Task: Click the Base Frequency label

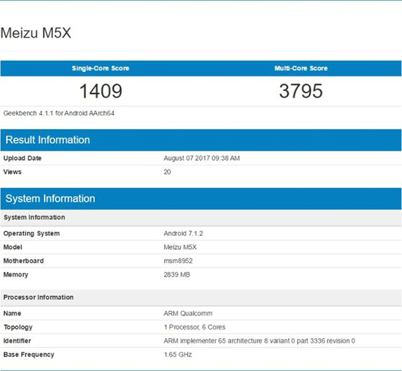Action: (29, 355)
